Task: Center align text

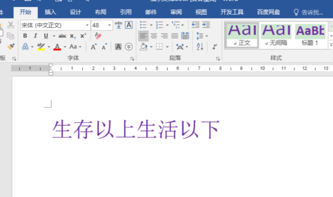Action: 154,36
